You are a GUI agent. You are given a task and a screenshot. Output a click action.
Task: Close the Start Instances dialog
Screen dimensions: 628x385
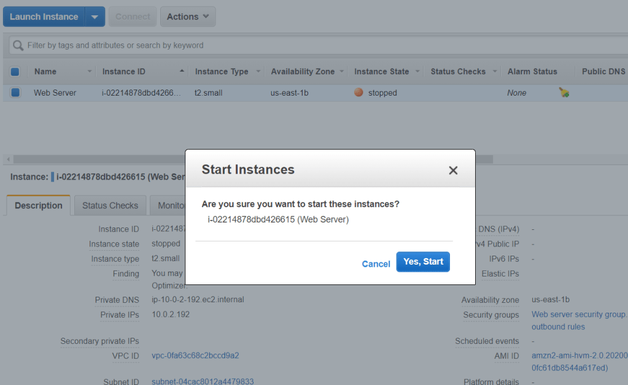[x=453, y=170]
